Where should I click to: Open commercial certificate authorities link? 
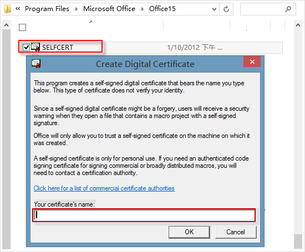coord(104,188)
